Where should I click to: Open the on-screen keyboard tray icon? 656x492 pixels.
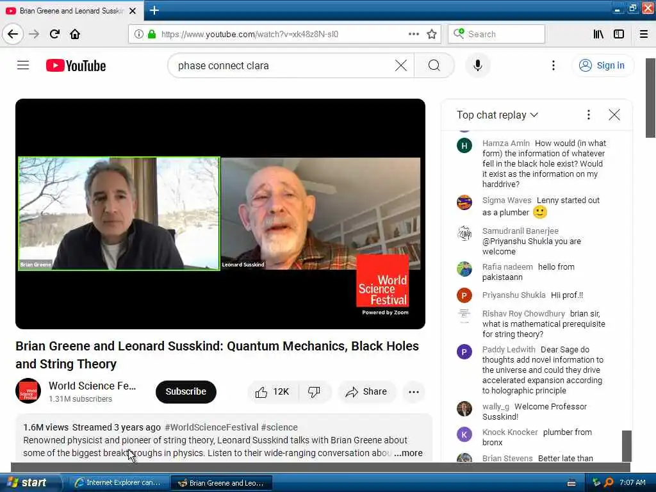(571, 483)
